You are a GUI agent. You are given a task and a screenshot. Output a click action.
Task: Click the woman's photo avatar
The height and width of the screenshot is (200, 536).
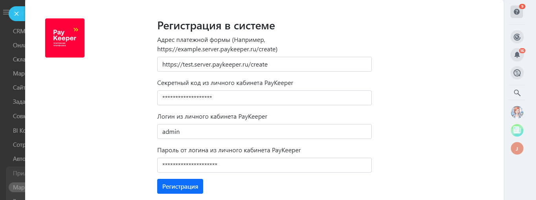[517, 112]
